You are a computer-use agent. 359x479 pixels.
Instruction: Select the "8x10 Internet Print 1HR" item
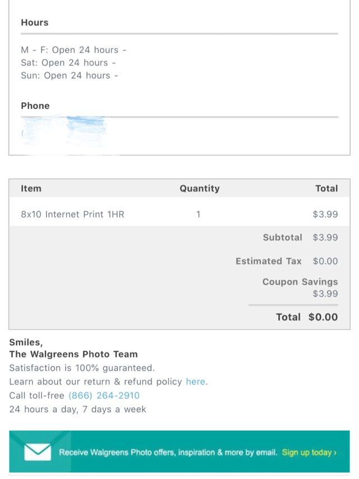72,214
